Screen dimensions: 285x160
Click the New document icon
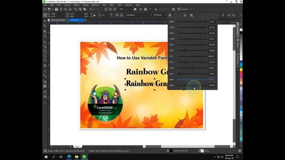point(45,9)
